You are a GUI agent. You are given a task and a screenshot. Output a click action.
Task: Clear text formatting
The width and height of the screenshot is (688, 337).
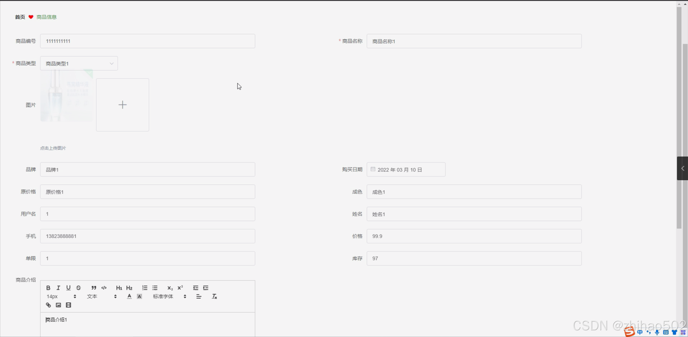click(x=214, y=296)
